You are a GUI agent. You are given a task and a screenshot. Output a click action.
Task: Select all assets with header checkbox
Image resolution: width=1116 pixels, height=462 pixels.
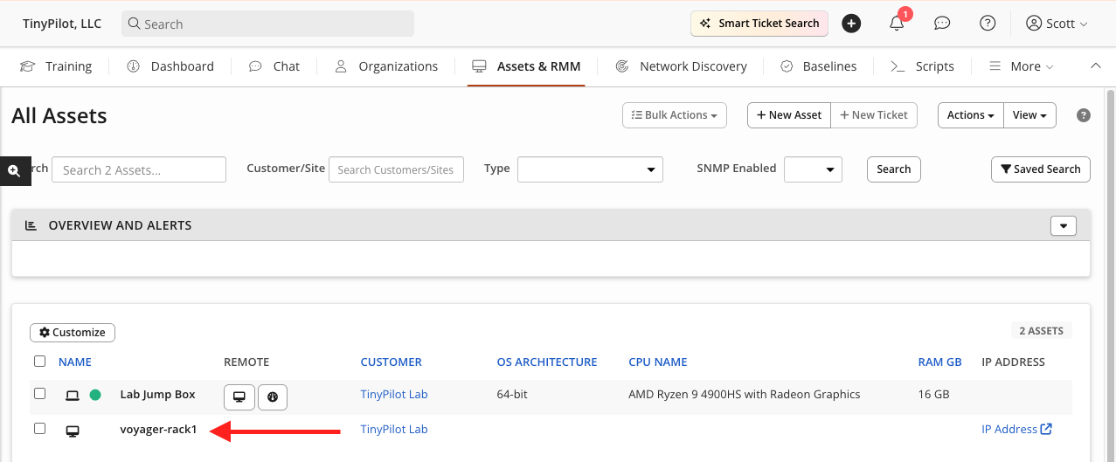[x=39, y=362]
